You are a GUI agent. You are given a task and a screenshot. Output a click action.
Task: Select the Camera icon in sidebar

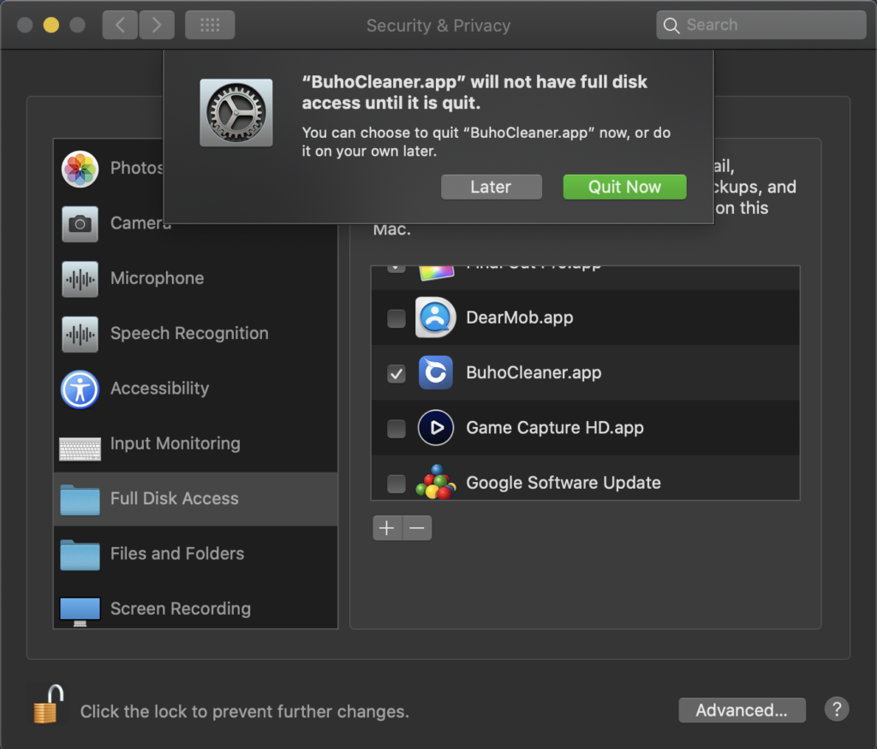pos(80,223)
